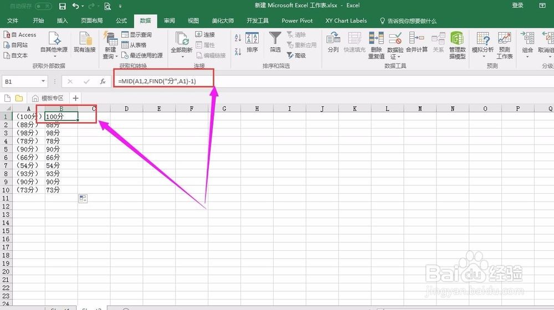
Task: Import data 自文本
Action: coord(16,55)
